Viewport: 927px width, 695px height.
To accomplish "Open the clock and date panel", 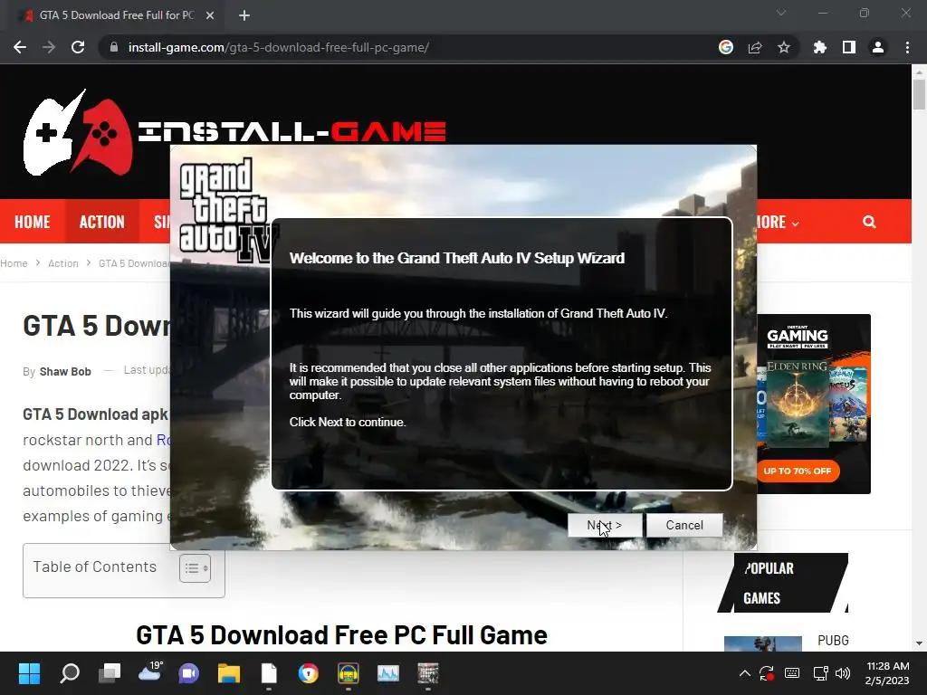I will coord(887,673).
